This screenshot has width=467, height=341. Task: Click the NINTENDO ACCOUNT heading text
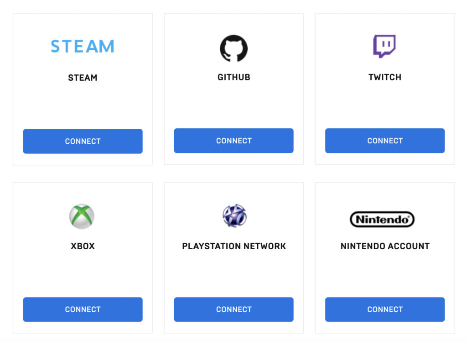point(384,246)
